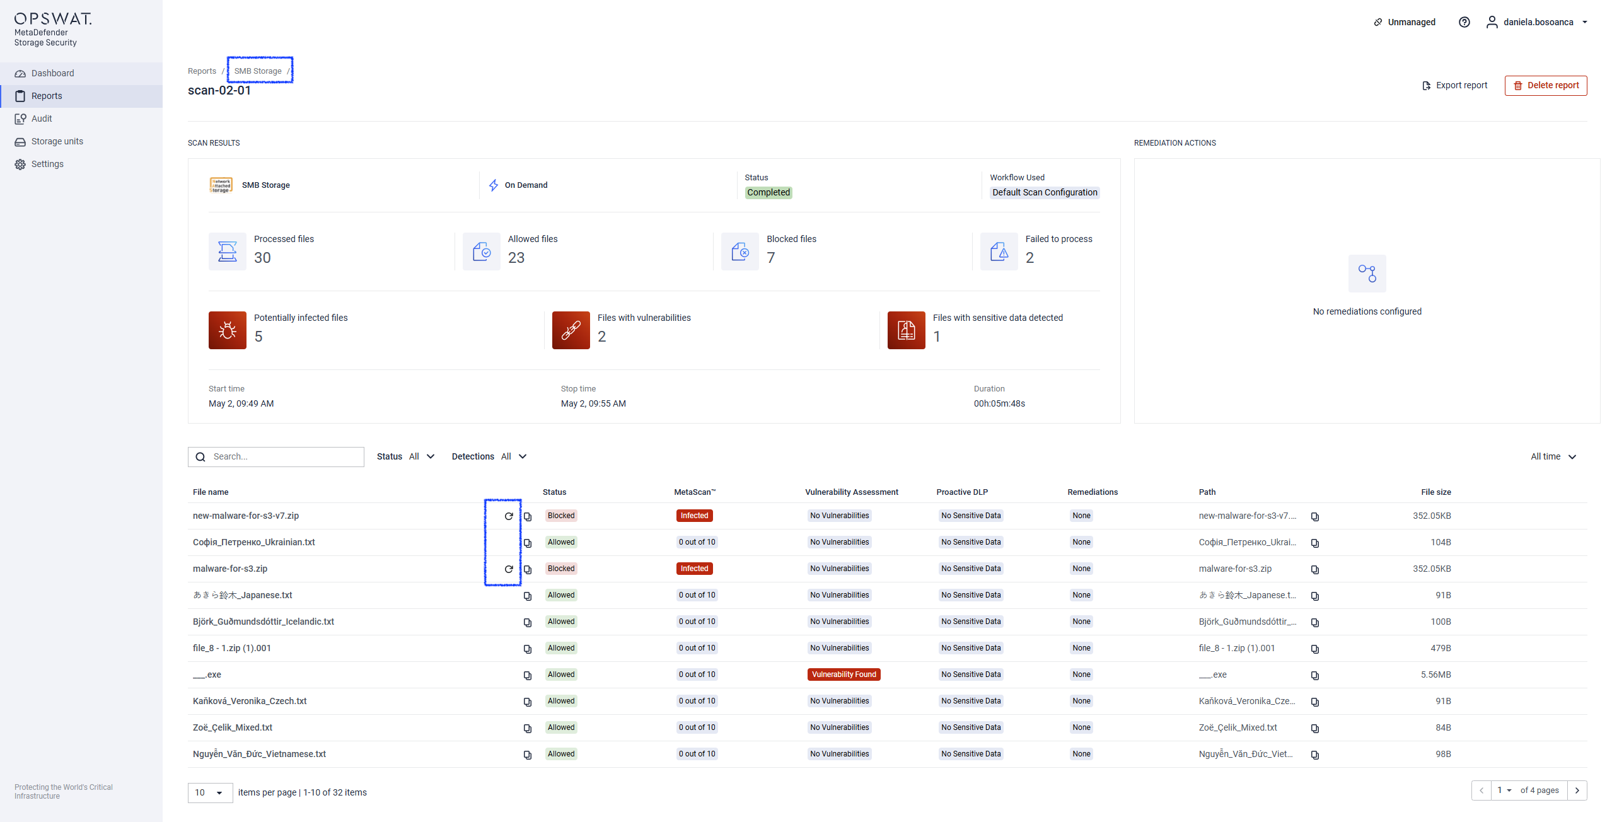Go to the next results page
This screenshot has width=1612, height=822.
pos(1577,790)
